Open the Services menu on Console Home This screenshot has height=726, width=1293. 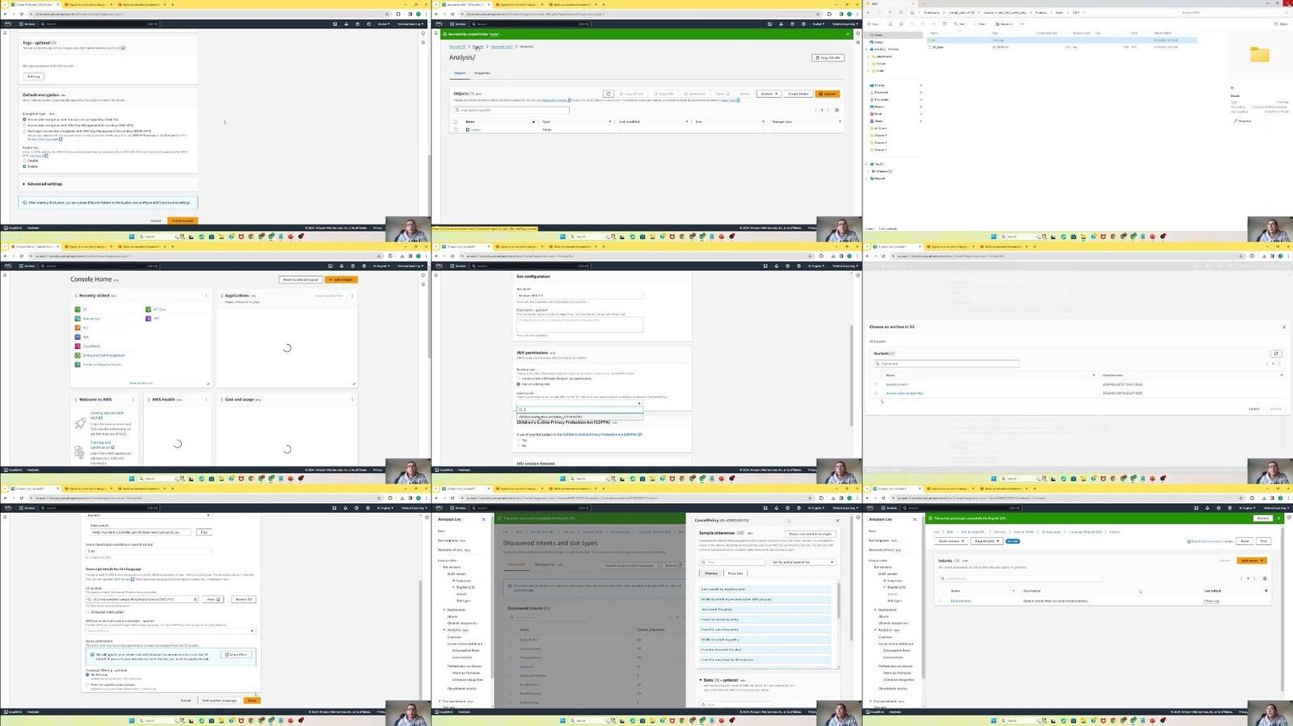[x=27, y=266]
